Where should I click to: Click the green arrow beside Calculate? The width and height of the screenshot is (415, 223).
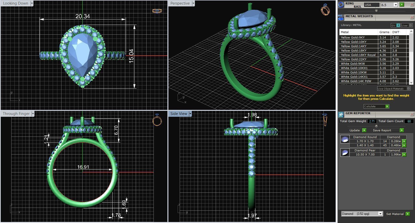[x=387, y=106]
